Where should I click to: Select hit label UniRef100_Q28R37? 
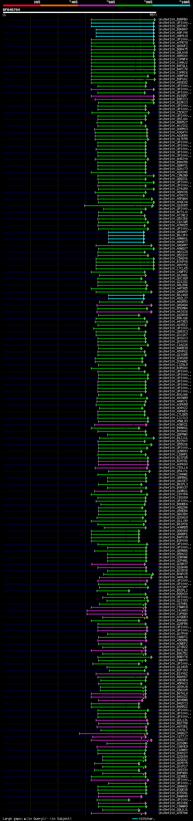click(x=173, y=564)
